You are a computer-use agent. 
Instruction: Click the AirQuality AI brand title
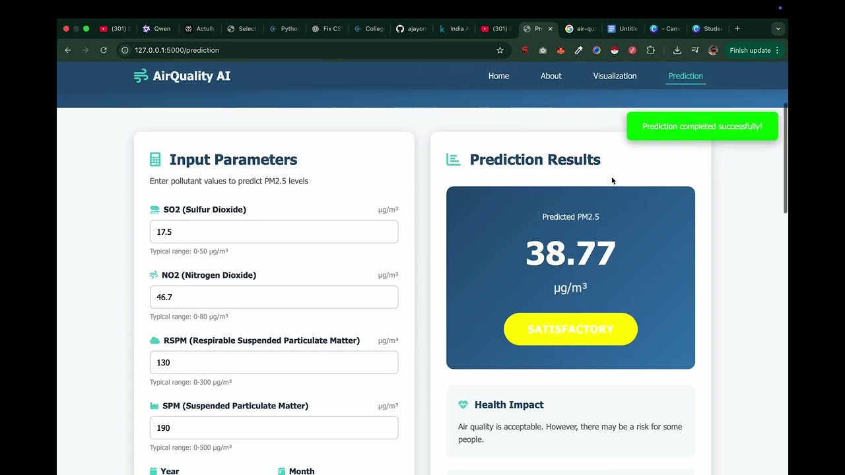pos(191,76)
